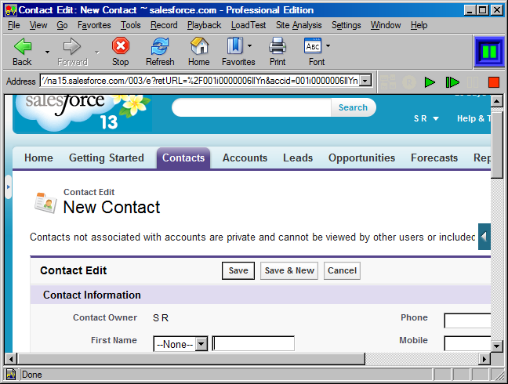The image size is (508, 384).
Task: Go to the Home page icon
Action: click(x=199, y=45)
